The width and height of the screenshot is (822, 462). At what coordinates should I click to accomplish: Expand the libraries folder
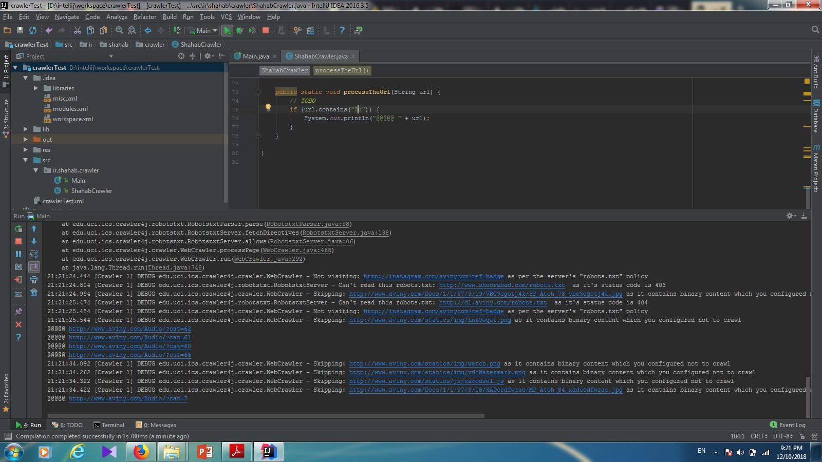(36, 88)
